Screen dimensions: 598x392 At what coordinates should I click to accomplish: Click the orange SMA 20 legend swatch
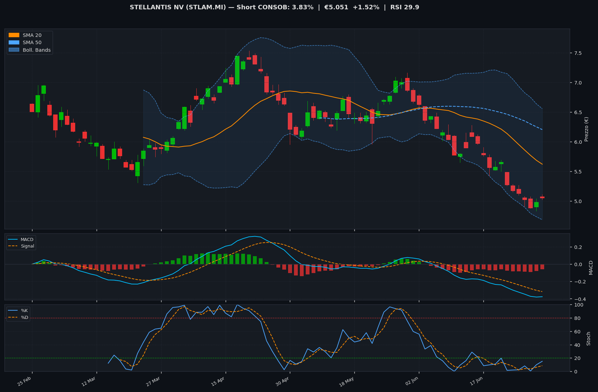tap(14, 35)
